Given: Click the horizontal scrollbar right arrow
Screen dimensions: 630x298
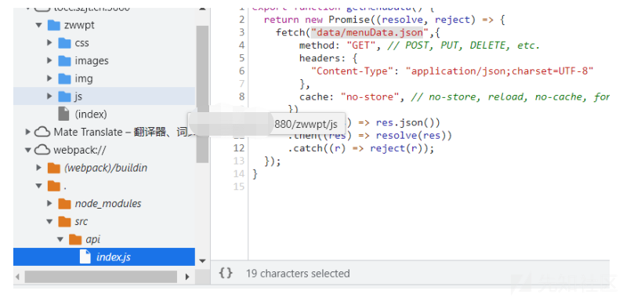Looking at the screenshot, I should pyautogui.click(x=187, y=277).
